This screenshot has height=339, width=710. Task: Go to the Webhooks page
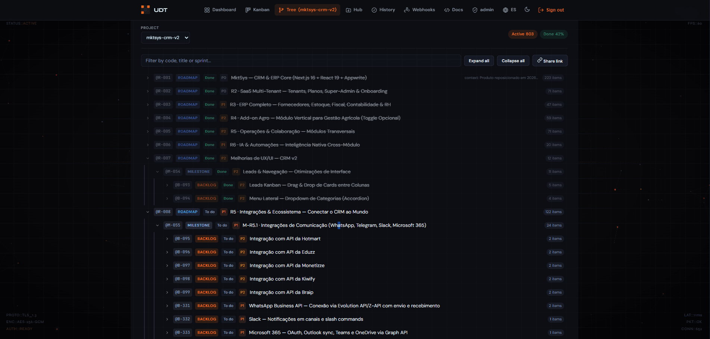[x=419, y=10]
